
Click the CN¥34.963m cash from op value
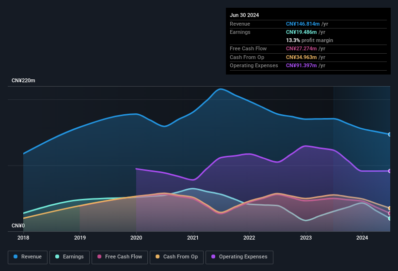click(x=302, y=57)
